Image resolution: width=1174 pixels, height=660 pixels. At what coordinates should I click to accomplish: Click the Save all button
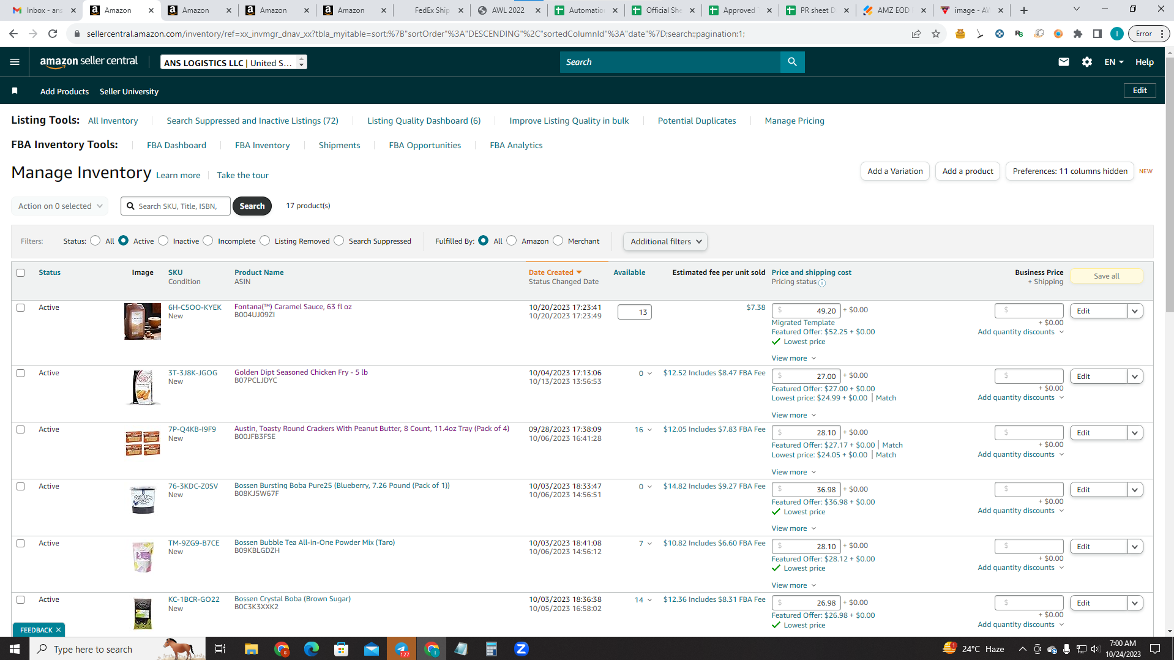[1106, 276]
